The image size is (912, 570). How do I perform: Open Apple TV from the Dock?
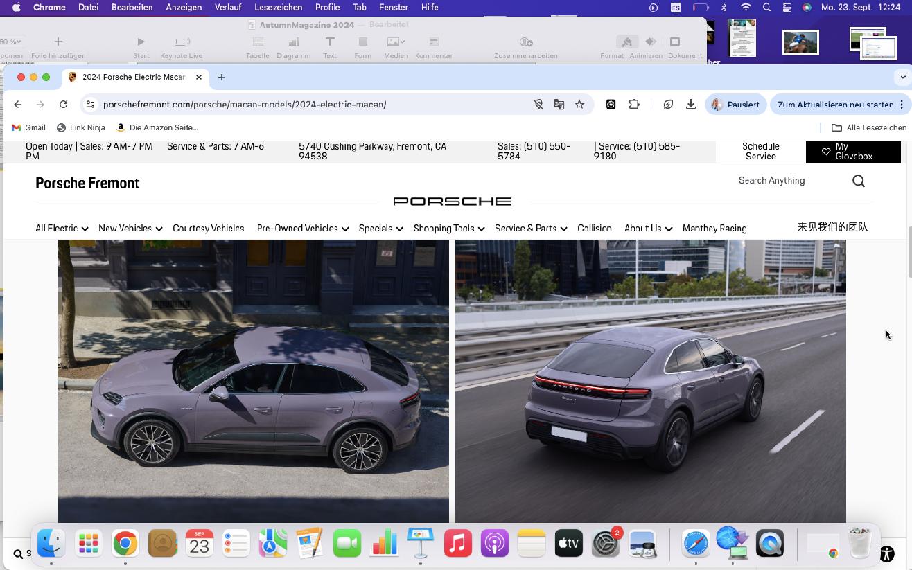pos(568,544)
